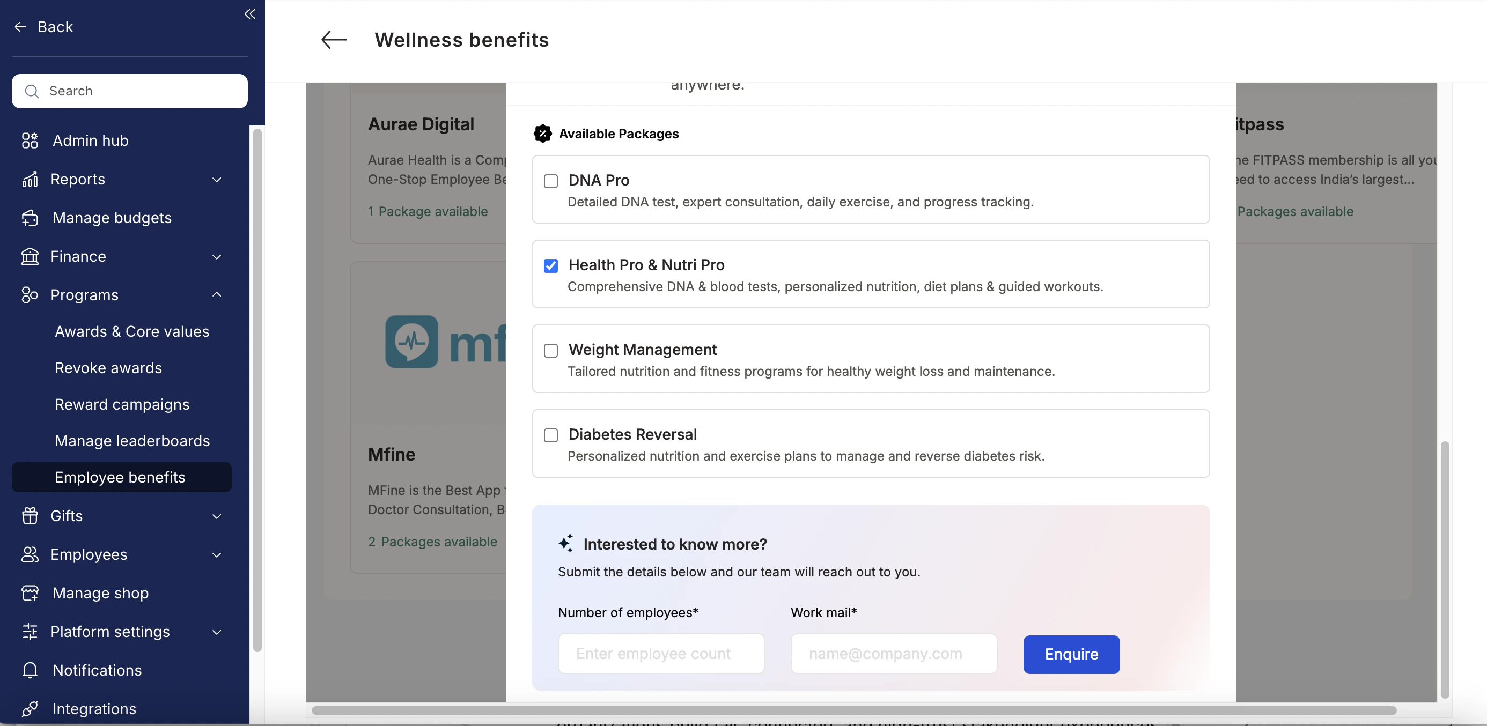Expand the Reports menu chevron
The height and width of the screenshot is (726, 1487).
point(217,180)
